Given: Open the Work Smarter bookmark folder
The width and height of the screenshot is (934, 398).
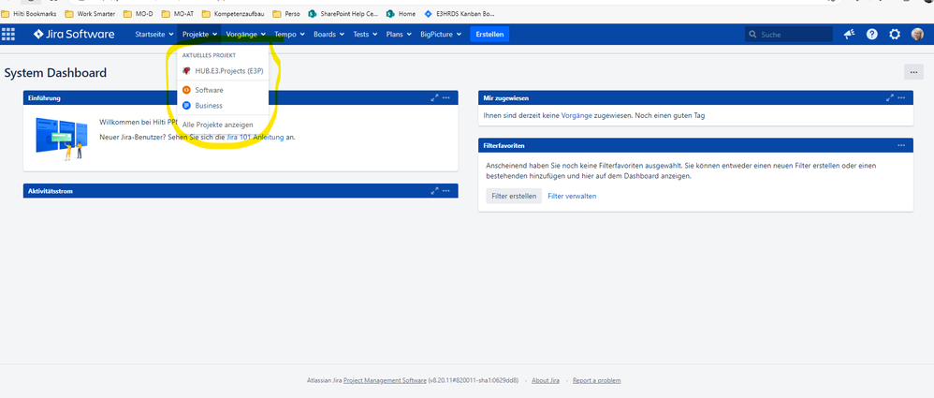Looking at the screenshot, I should point(90,14).
